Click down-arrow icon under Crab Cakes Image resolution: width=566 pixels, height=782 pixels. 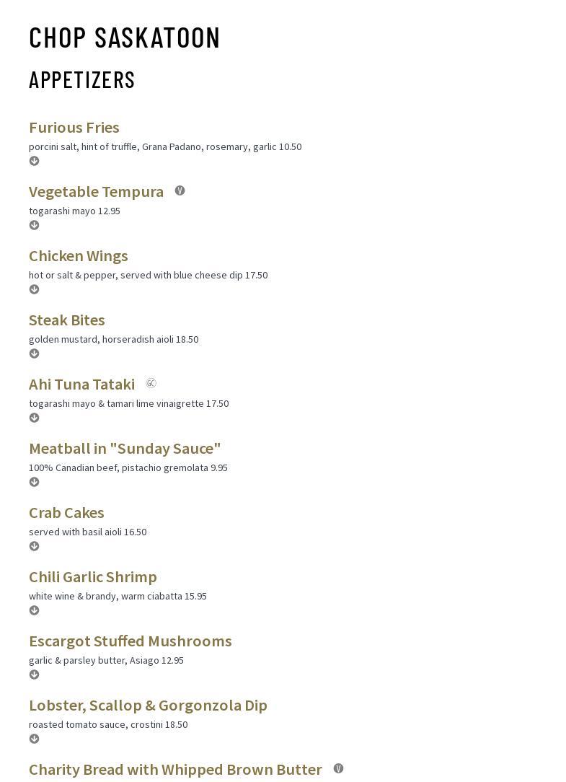click(x=34, y=546)
